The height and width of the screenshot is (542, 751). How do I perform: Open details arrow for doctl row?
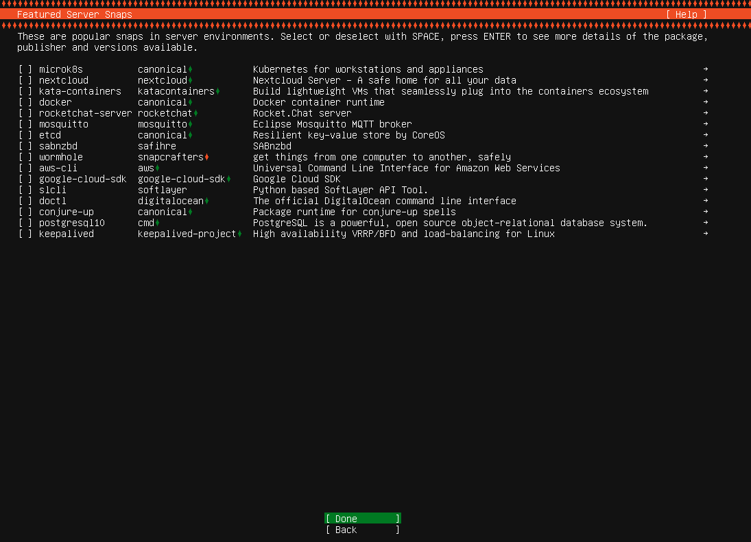(x=706, y=201)
